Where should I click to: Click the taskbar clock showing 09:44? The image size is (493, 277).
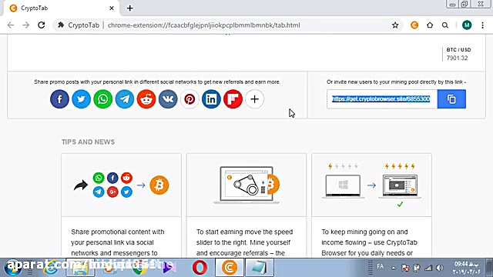point(467,268)
